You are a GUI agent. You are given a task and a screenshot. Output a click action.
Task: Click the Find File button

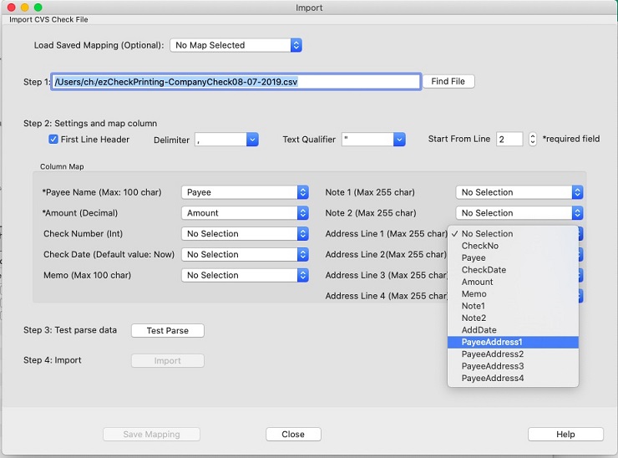448,82
